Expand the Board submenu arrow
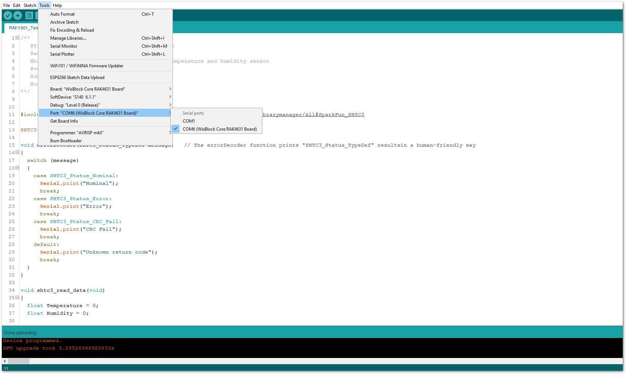This screenshot has height=374, width=626. [170, 89]
